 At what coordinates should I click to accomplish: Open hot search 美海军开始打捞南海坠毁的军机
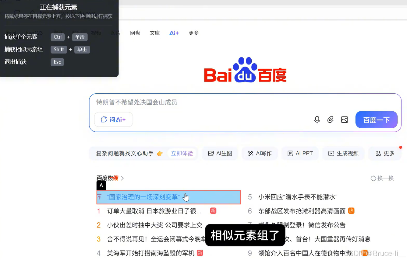tap(151, 253)
